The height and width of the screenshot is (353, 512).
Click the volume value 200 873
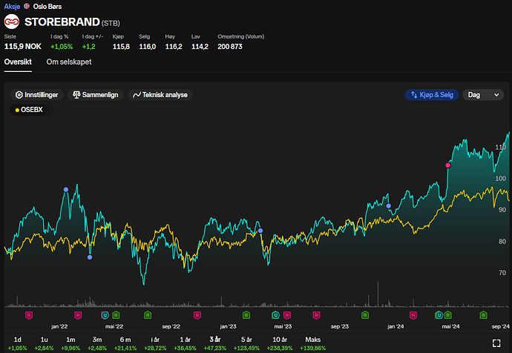click(230, 47)
